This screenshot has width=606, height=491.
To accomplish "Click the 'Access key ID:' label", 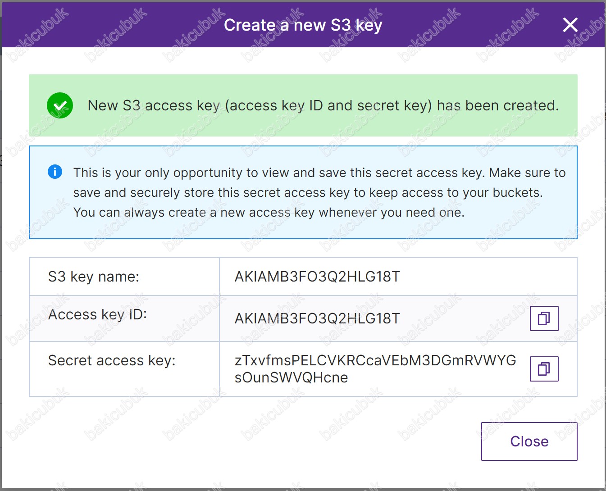I will 97,314.
